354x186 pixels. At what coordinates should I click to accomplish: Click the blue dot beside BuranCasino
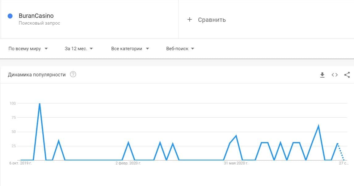click(10, 16)
